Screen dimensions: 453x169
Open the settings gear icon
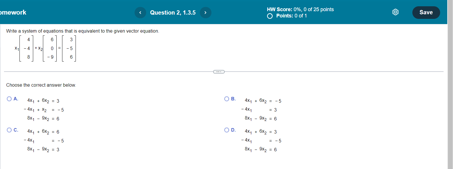(x=395, y=12)
